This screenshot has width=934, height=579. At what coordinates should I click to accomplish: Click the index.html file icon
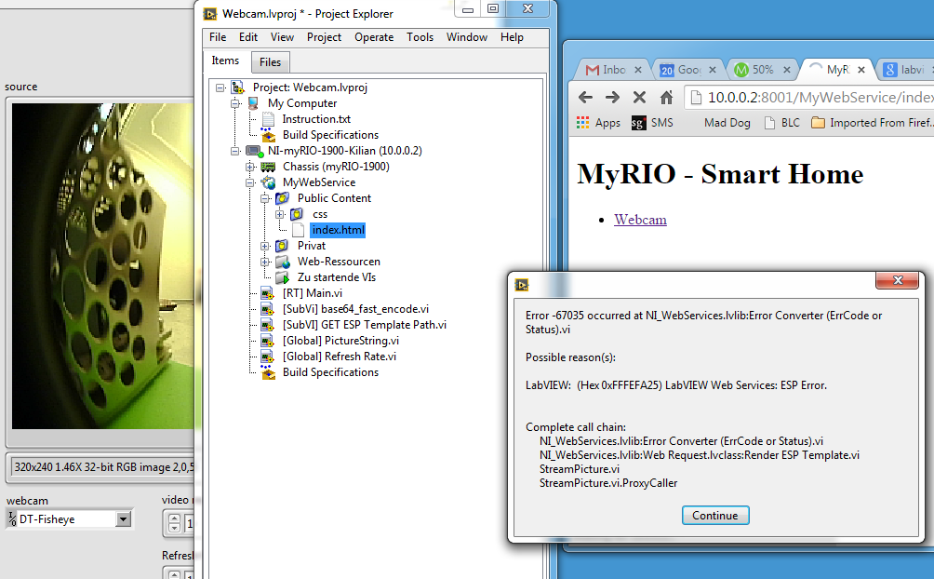pyautogui.click(x=299, y=230)
